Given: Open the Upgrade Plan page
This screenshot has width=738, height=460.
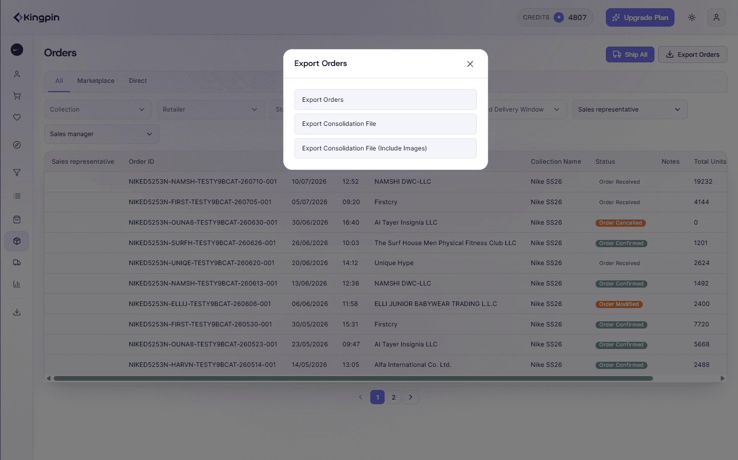Looking at the screenshot, I should coord(640,17).
